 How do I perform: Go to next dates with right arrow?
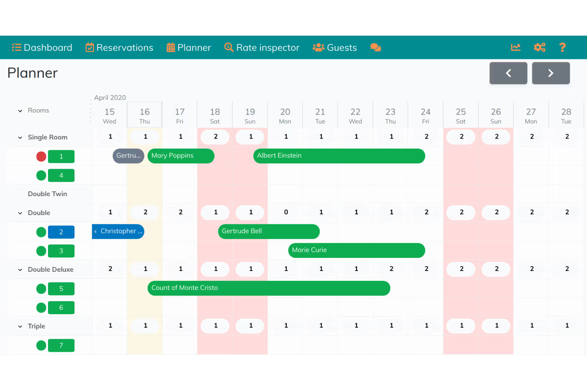coord(551,73)
